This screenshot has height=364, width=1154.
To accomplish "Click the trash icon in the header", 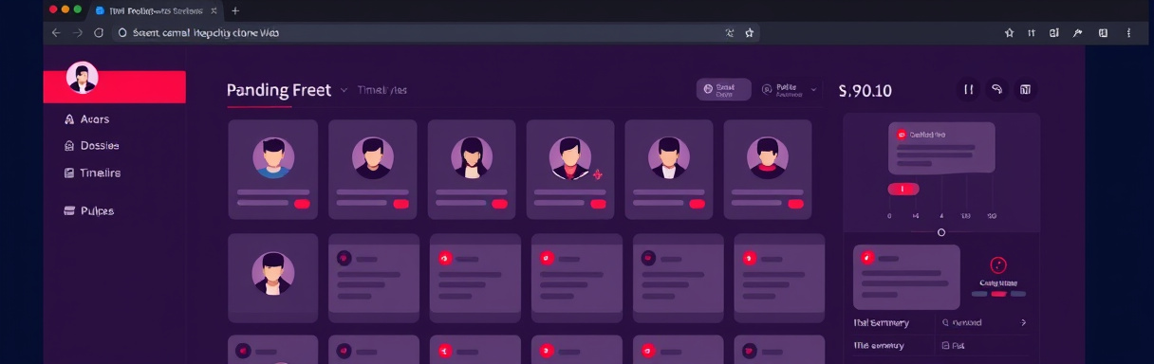I will (1025, 90).
